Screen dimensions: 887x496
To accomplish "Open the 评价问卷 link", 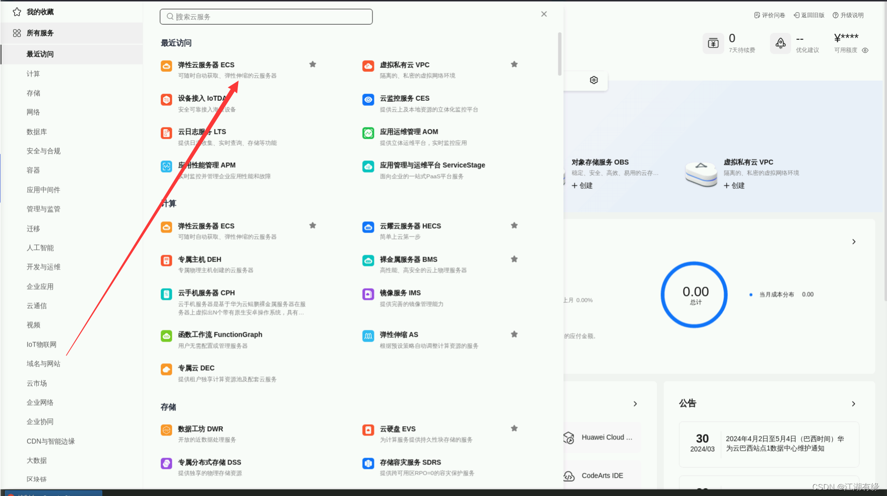I will tap(769, 15).
